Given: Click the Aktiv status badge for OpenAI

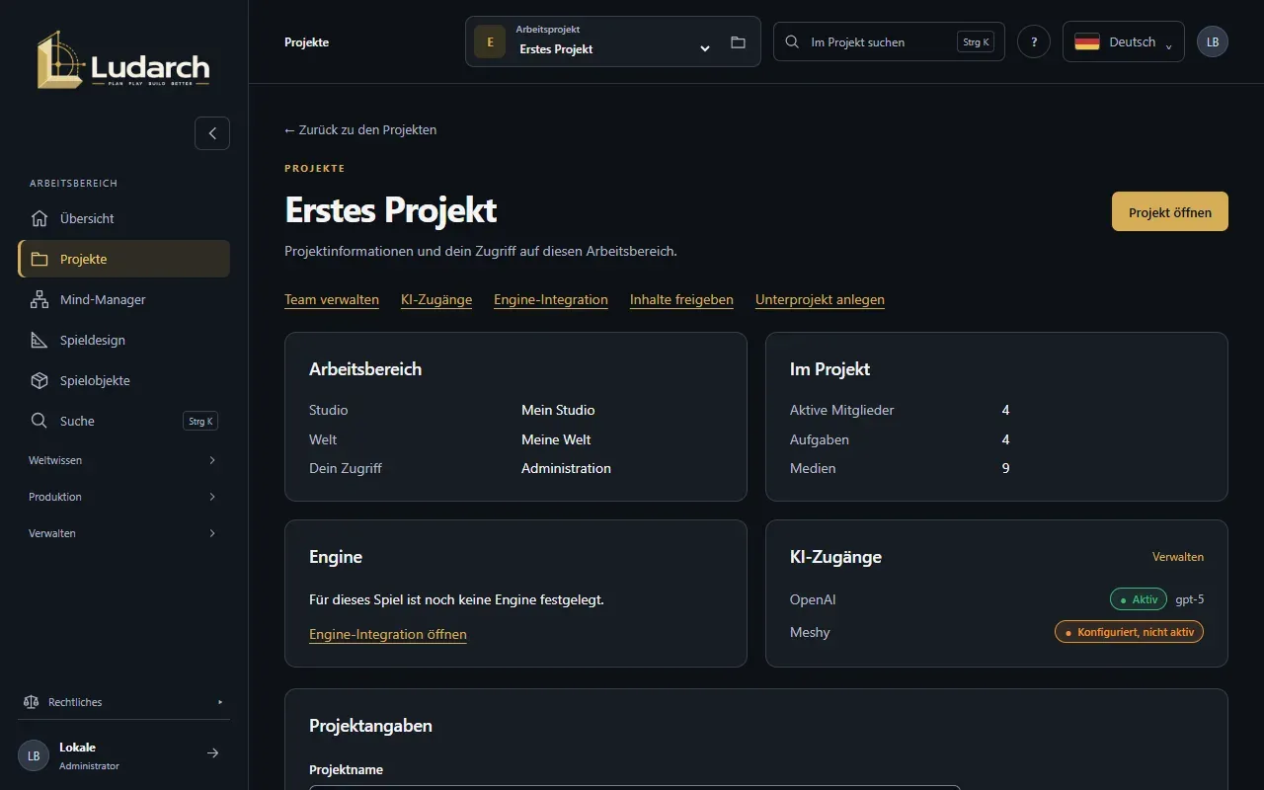Looking at the screenshot, I should coord(1139,599).
